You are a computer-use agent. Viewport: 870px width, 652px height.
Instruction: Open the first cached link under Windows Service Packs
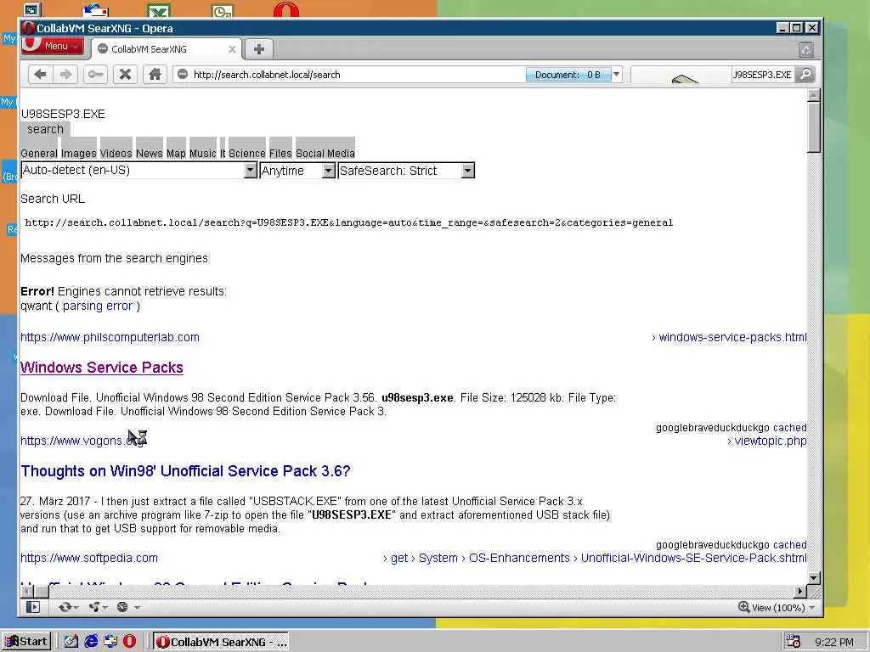790,428
